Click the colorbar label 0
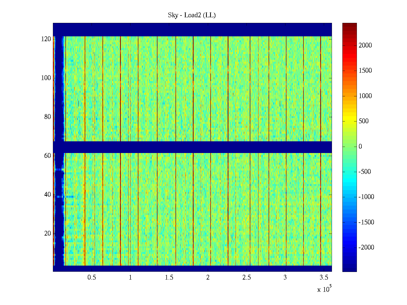Viewport: 407px width, 305px height. pos(360,147)
